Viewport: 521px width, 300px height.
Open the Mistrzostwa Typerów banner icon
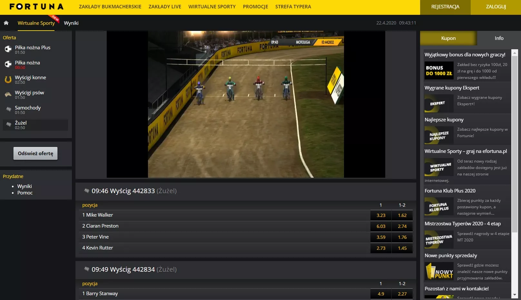click(x=439, y=240)
